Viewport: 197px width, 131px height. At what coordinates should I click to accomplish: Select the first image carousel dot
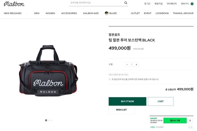coord(46,120)
